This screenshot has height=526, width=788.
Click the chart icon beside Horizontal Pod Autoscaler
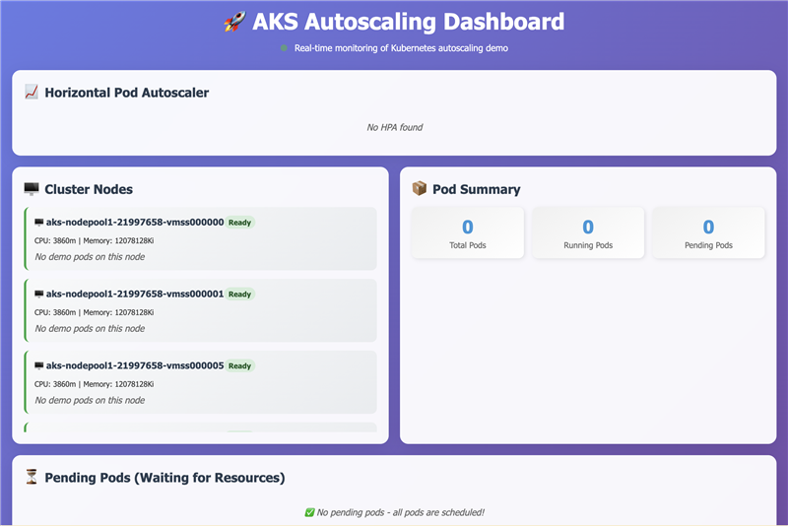(x=32, y=92)
